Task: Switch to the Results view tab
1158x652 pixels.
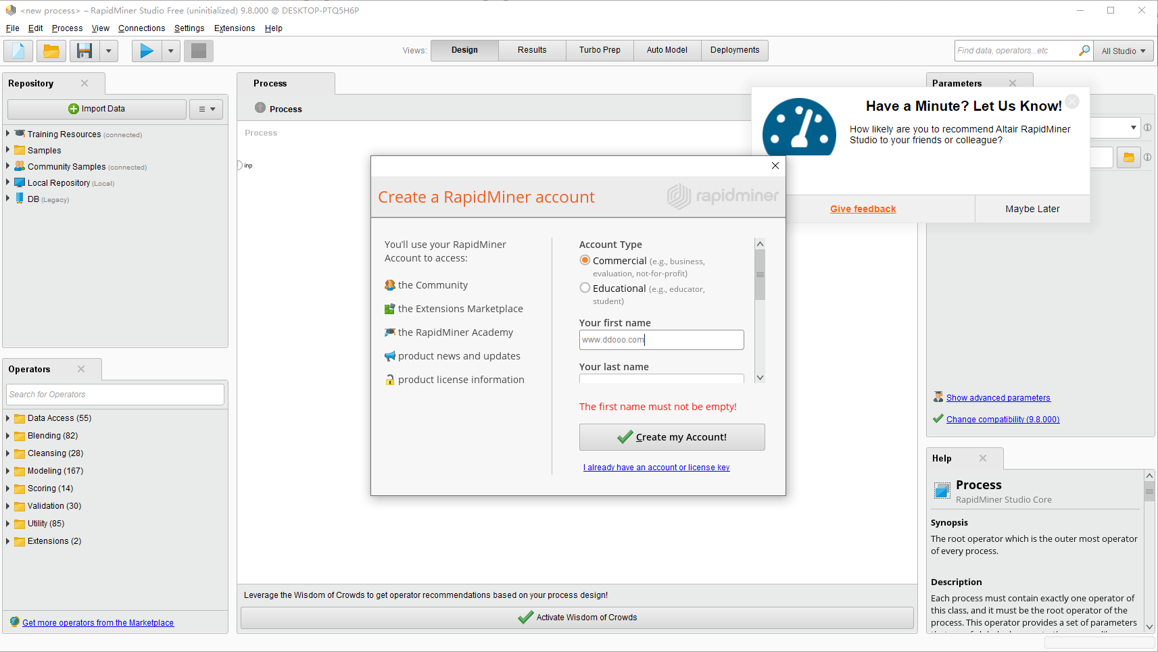Action: pos(531,50)
